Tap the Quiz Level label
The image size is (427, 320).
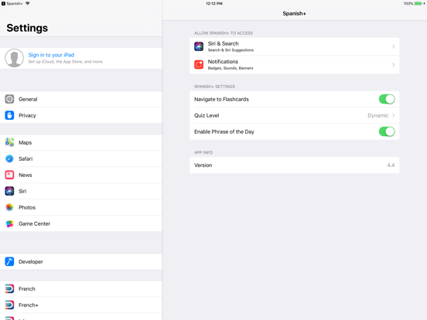(207, 115)
